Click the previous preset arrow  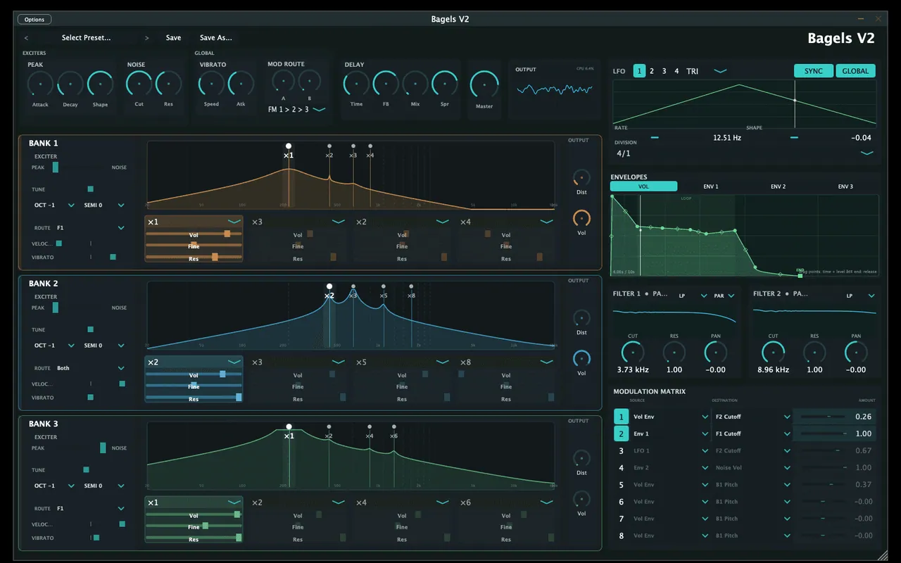(x=27, y=38)
